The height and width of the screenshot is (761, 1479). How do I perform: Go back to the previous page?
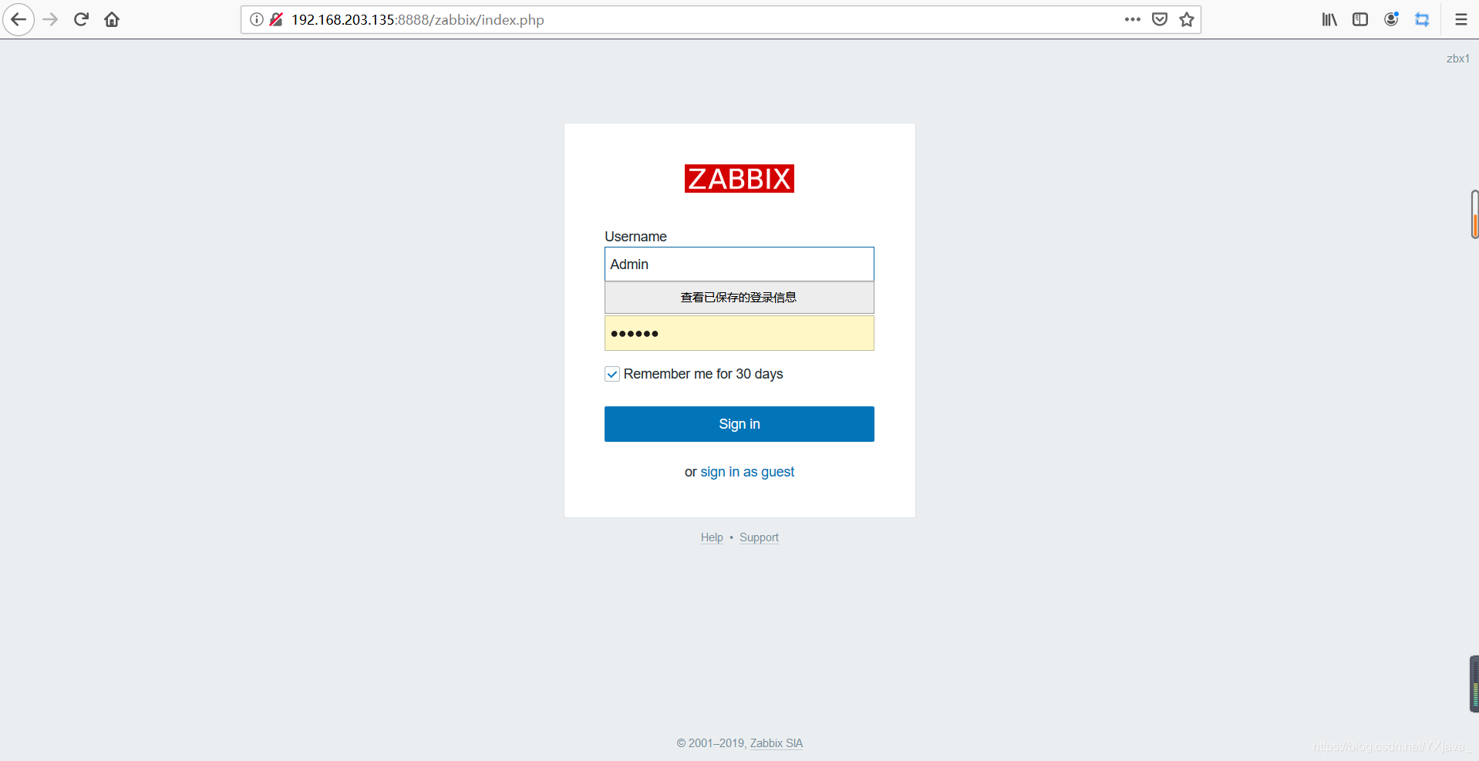click(x=19, y=19)
